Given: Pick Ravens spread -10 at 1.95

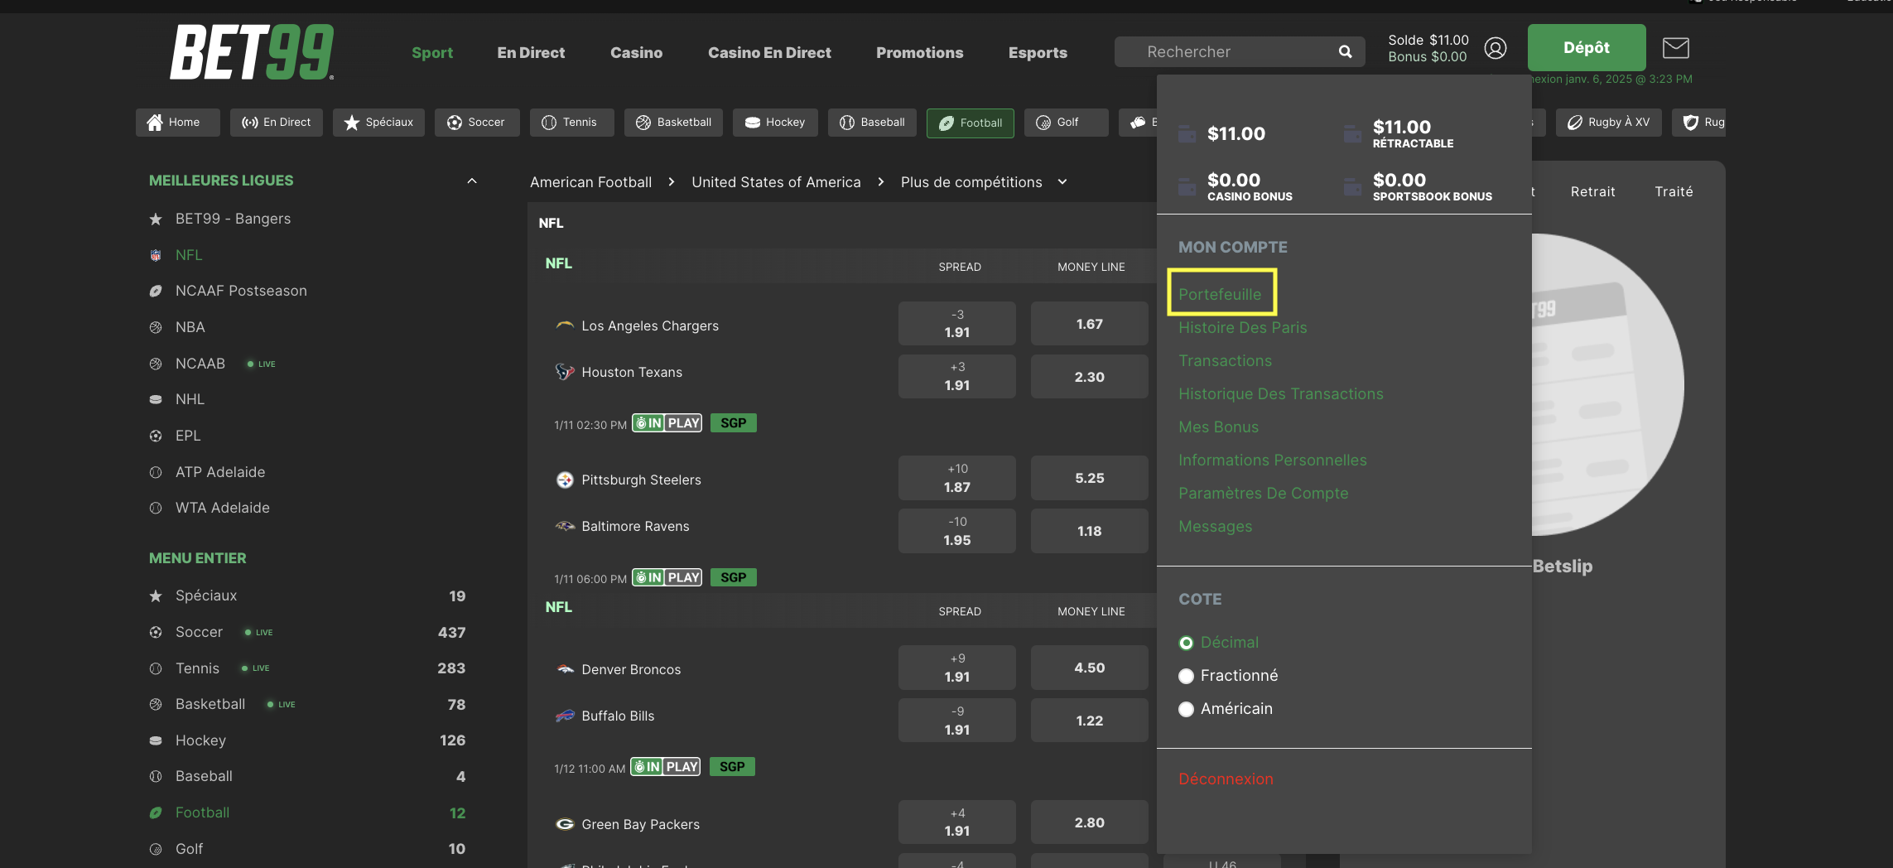Looking at the screenshot, I should (956, 531).
